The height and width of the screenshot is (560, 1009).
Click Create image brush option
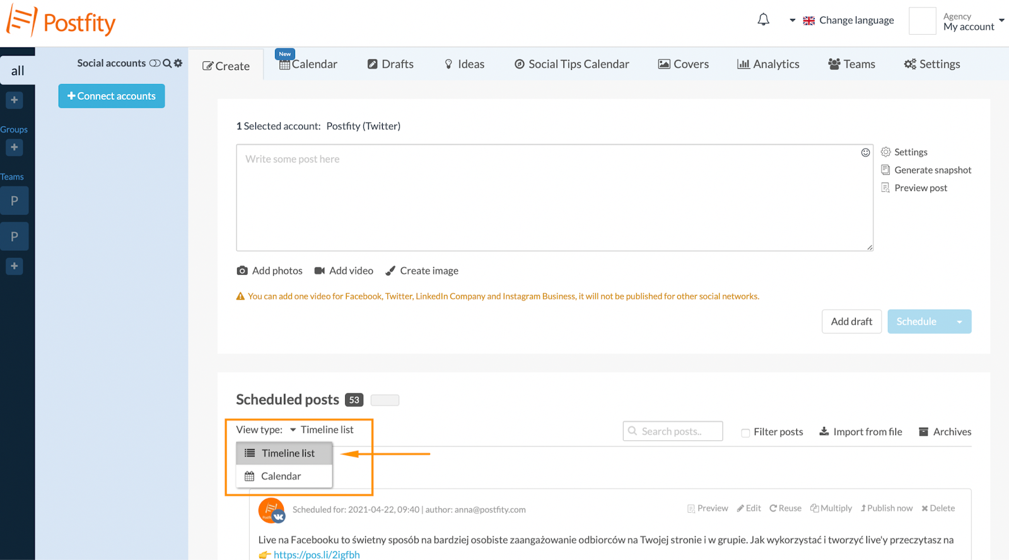coord(421,271)
